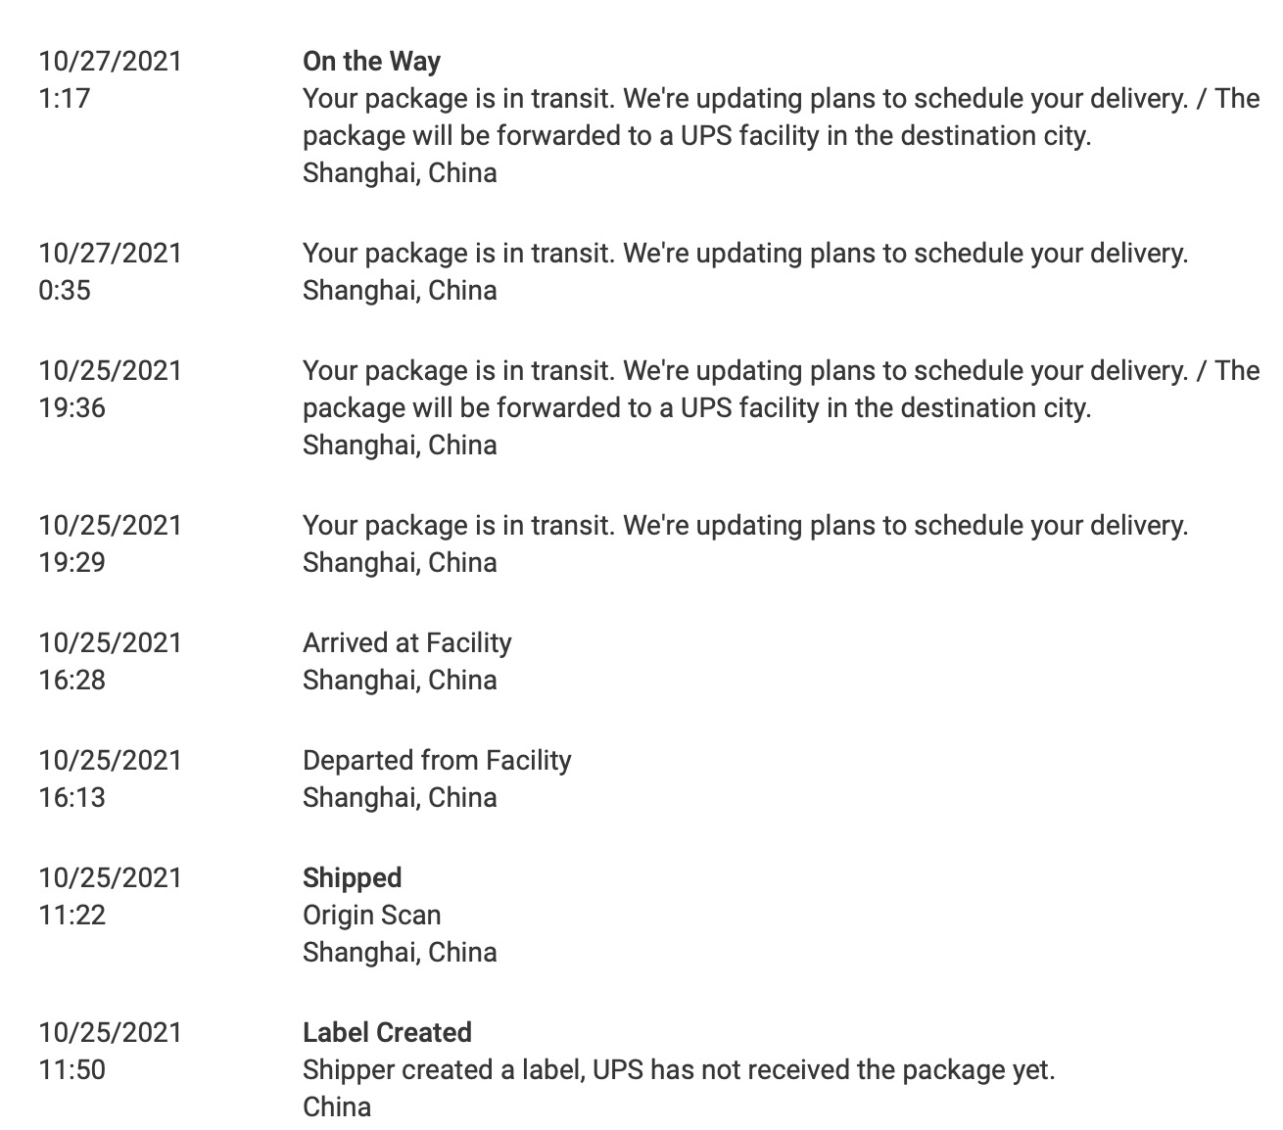Click the 10/25/2021 11:50 timestamp
The height and width of the screenshot is (1130, 1283).
click(x=110, y=1051)
